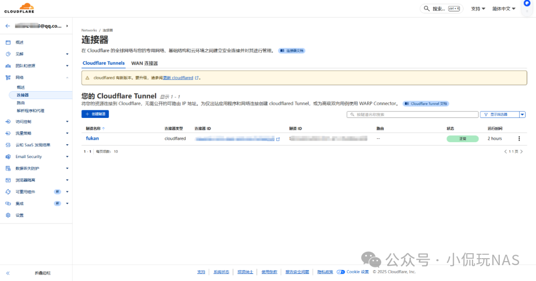Click the 概述 overview icon in sidebar
Image resolution: width=536 pixels, height=281 pixels.
point(8,42)
